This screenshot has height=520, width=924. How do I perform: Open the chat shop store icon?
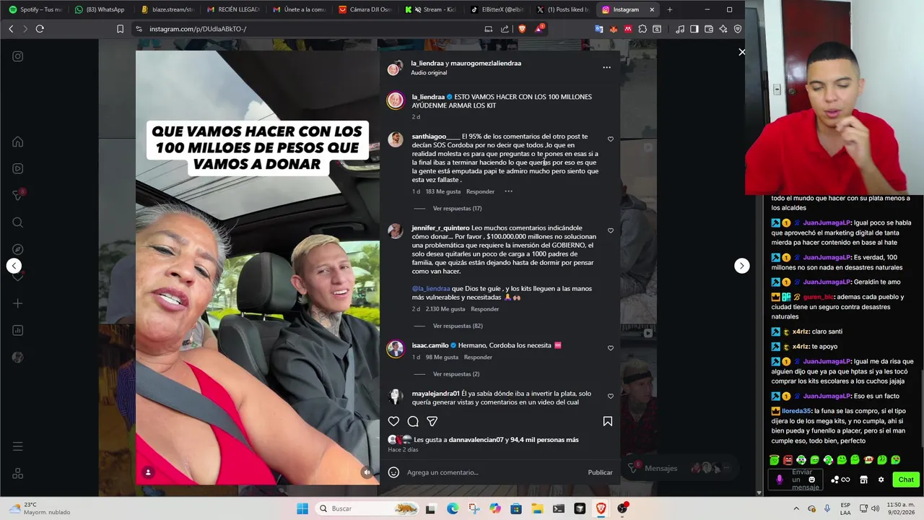(x=863, y=480)
